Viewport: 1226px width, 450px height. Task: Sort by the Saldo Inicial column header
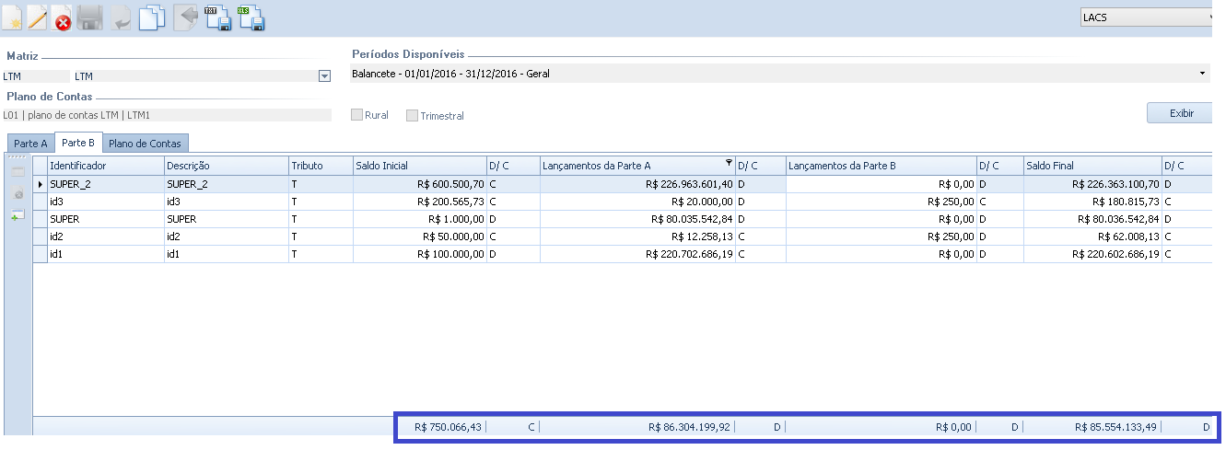(419, 166)
